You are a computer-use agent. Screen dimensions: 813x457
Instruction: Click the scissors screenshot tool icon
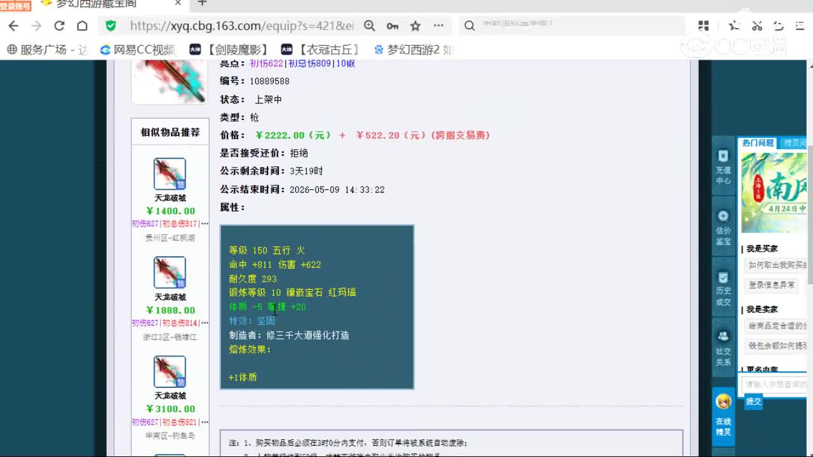point(756,26)
